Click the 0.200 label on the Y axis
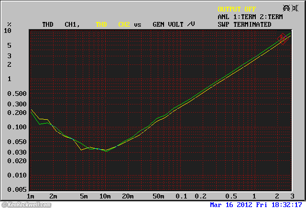The height and width of the screenshot is (208, 306). [x=17, y=113]
